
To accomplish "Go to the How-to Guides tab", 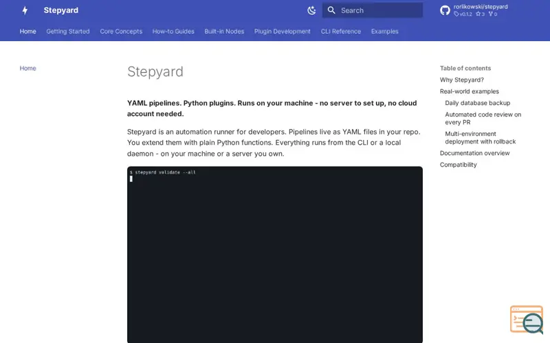I will pos(173,32).
